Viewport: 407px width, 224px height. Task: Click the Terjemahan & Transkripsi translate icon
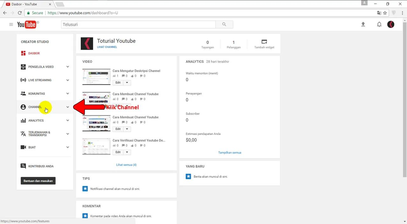(x=23, y=134)
